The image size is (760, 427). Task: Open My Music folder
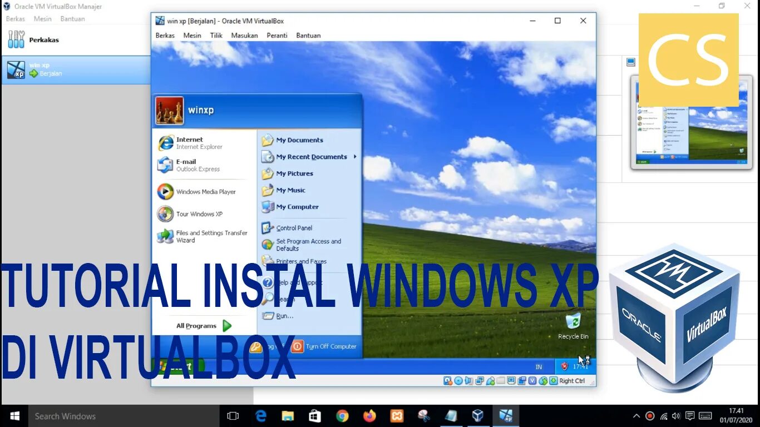(x=284, y=190)
